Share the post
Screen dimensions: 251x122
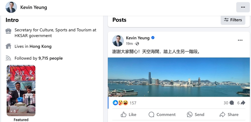(229, 114)
